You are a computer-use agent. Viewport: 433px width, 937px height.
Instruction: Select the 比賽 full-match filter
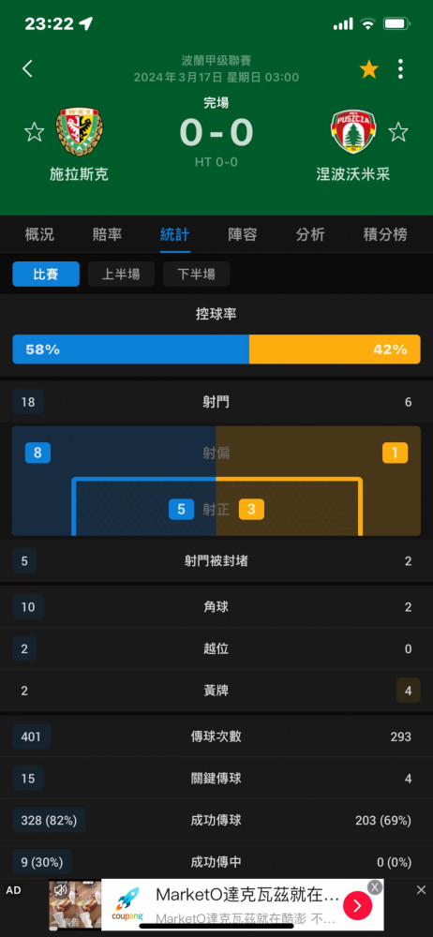[x=46, y=275]
